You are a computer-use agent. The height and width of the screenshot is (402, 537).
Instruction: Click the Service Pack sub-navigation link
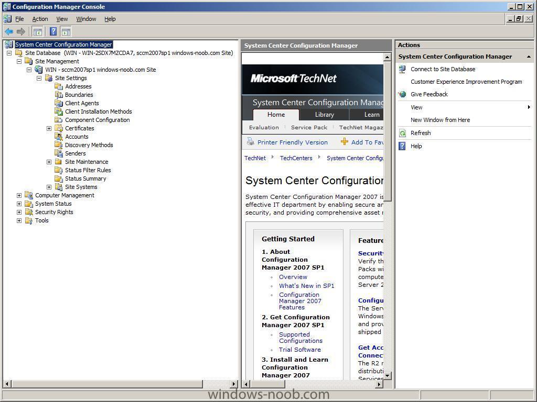point(309,128)
